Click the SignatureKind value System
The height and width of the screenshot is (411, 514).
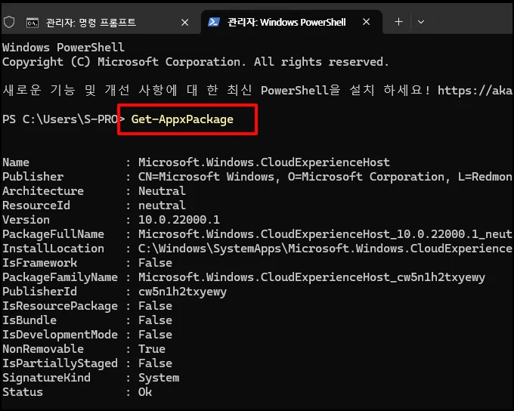(x=159, y=378)
